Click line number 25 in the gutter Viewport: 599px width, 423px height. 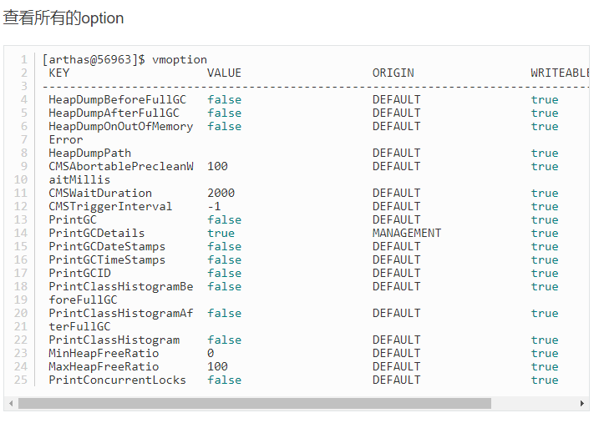point(21,380)
